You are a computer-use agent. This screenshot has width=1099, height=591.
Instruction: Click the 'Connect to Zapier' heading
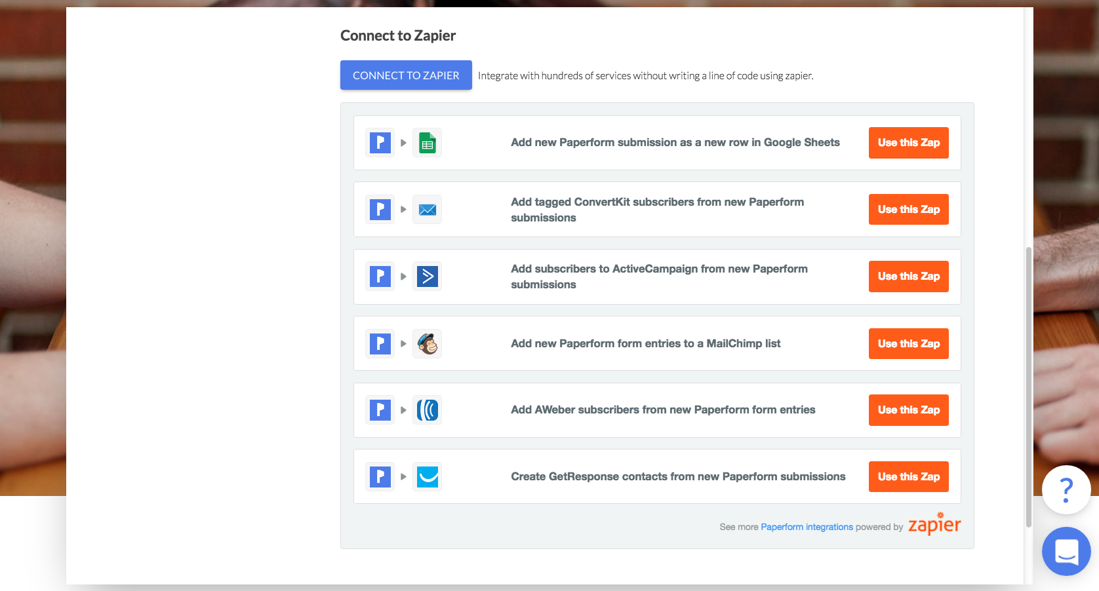tap(398, 35)
